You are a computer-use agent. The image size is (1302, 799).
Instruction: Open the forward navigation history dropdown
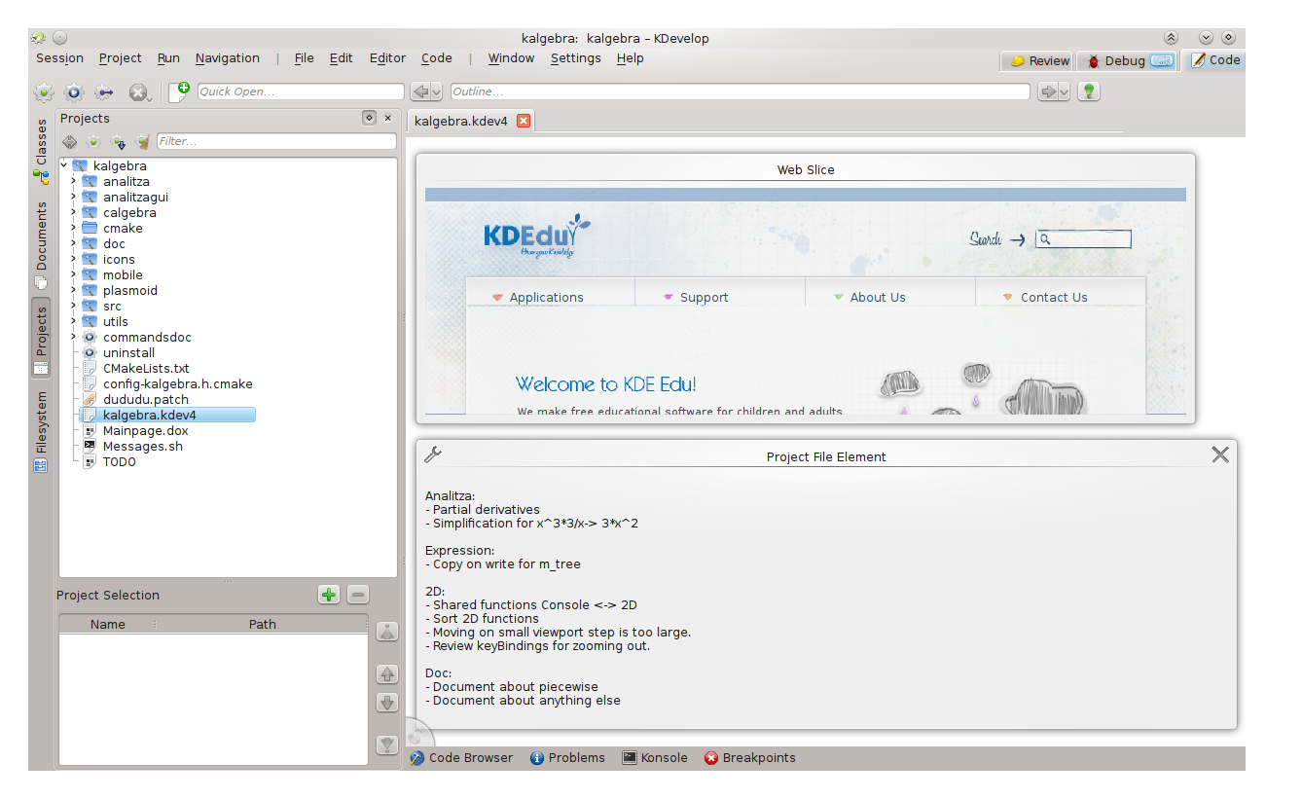(1064, 91)
